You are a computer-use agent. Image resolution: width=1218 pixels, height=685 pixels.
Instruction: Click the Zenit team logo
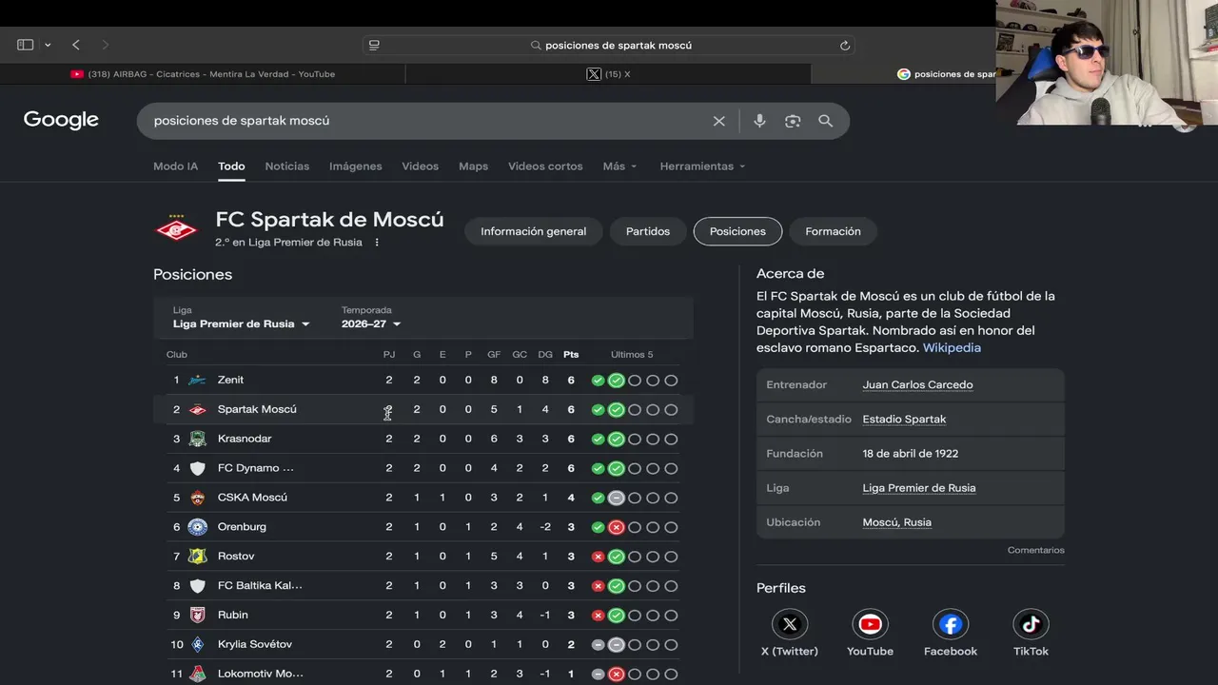(x=198, y=381)
